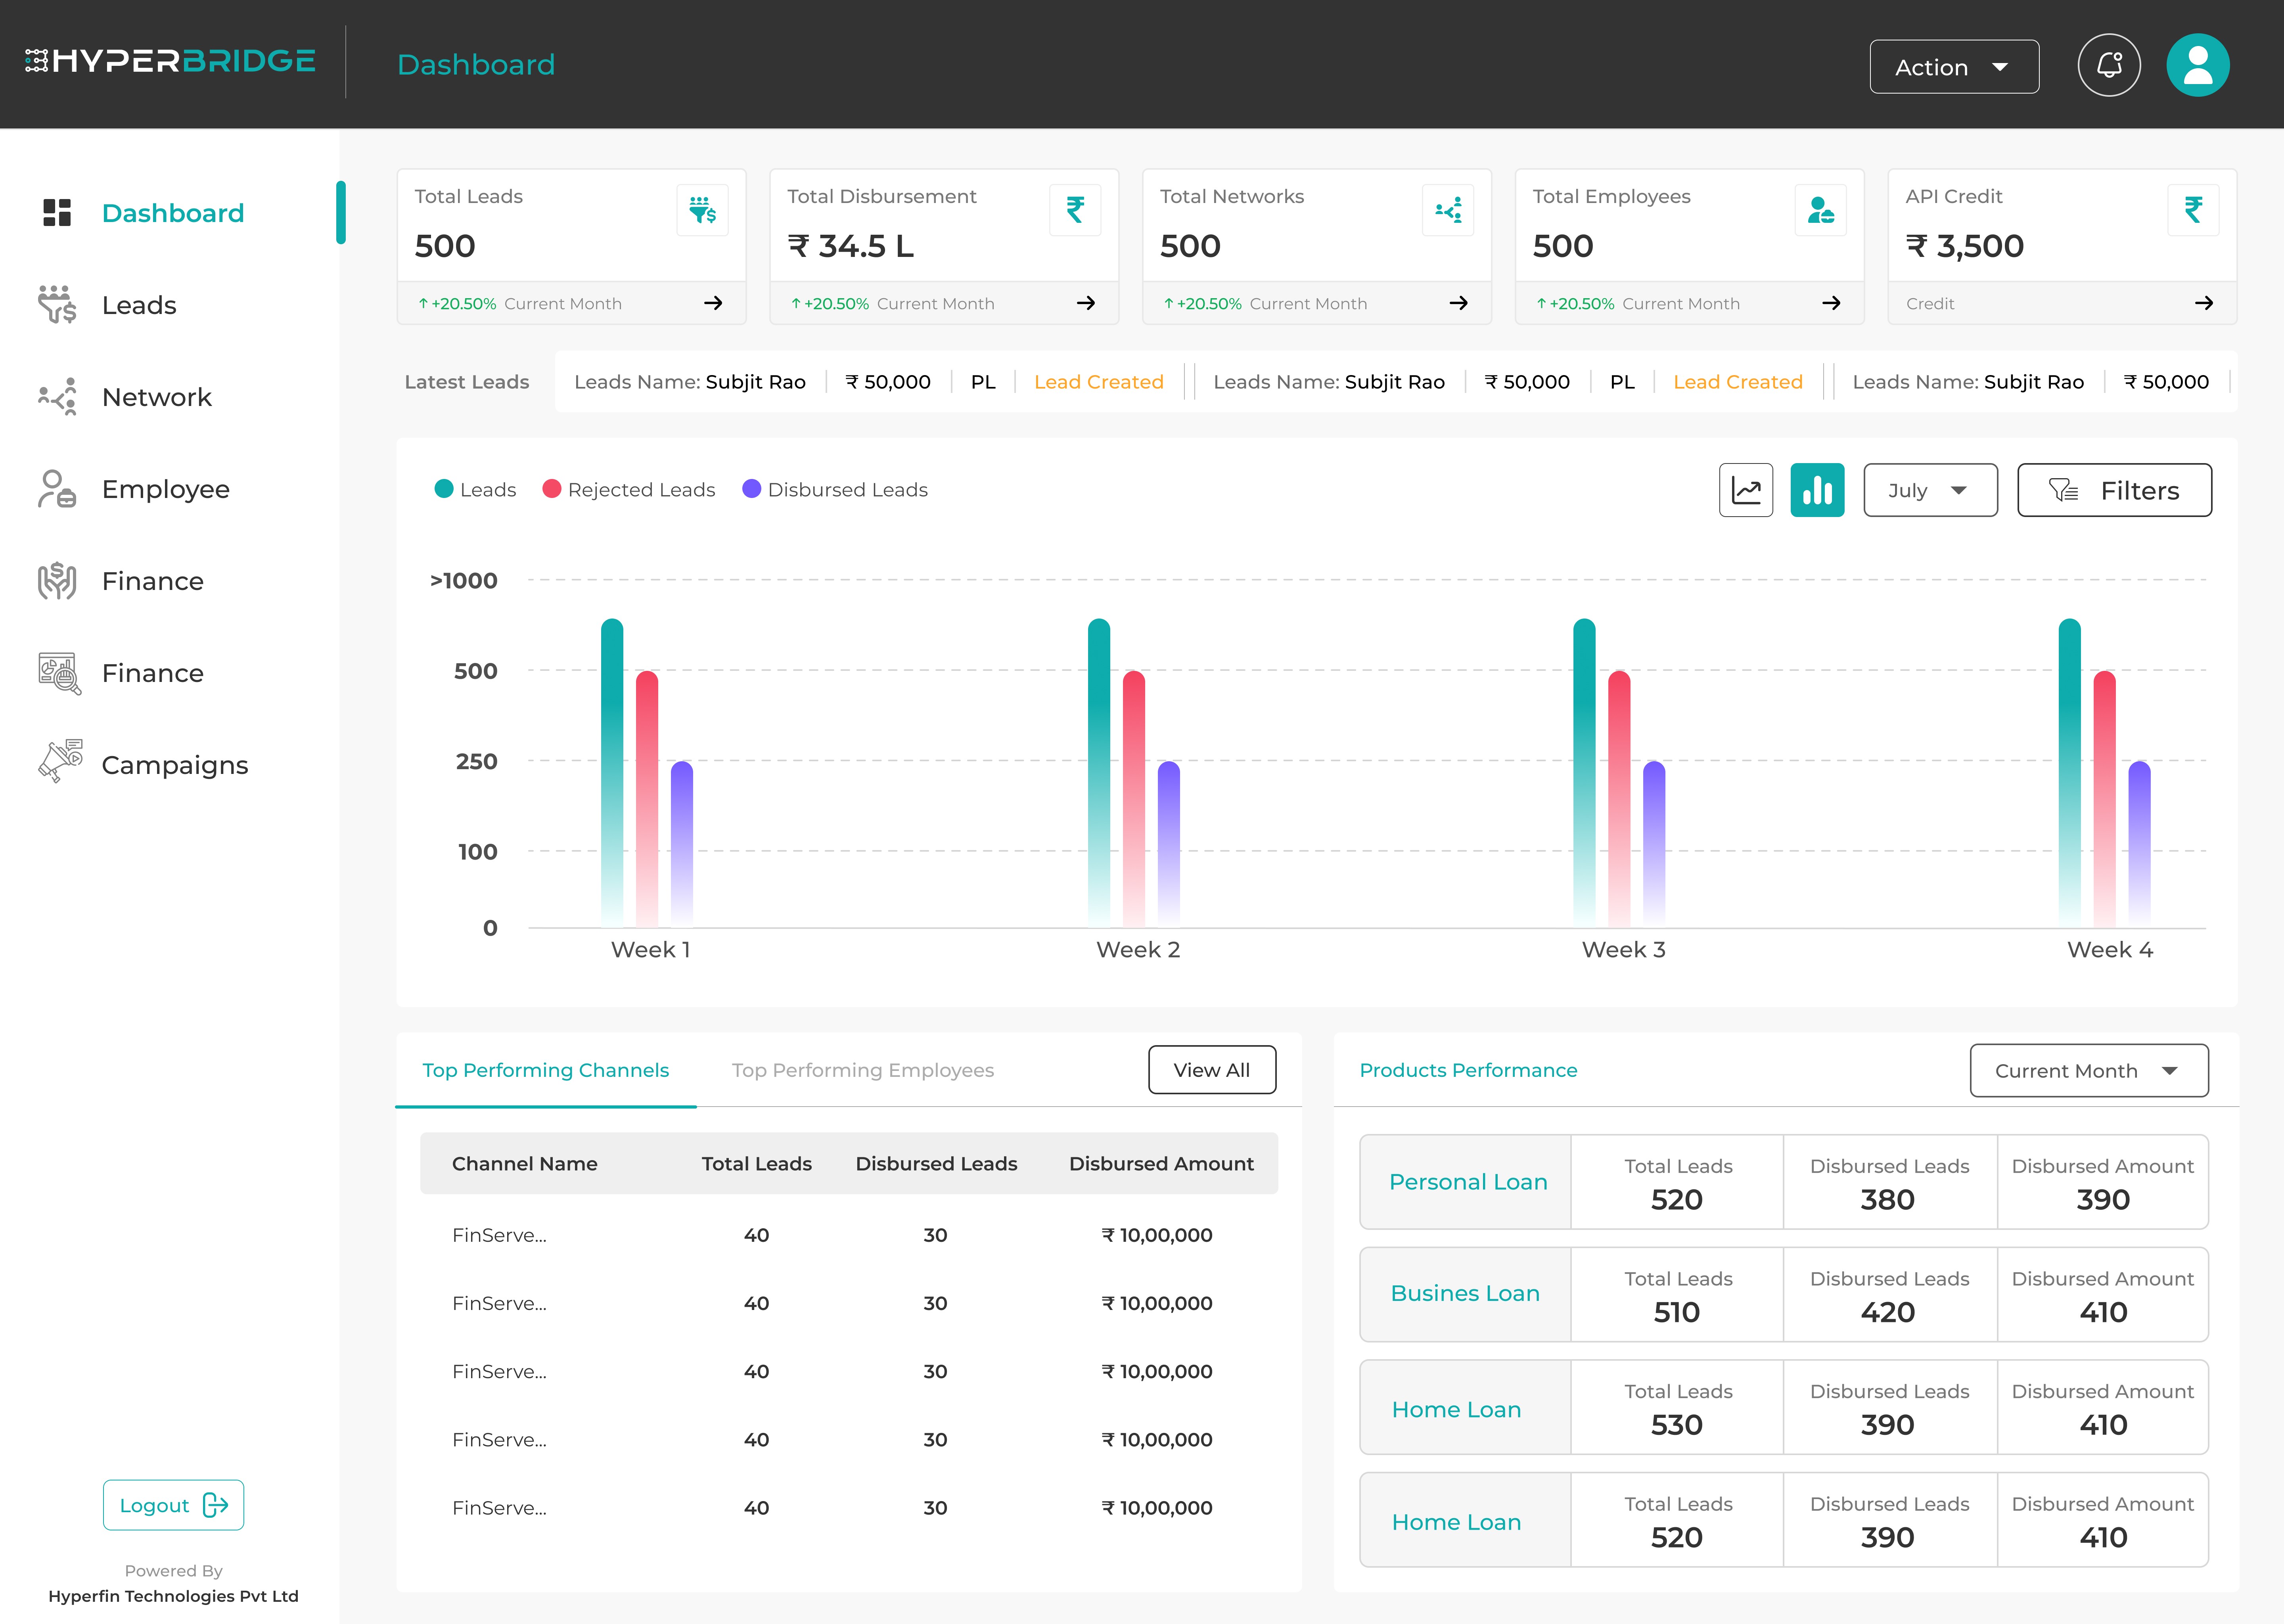Click the View All button
2284x1624 pixels.
(x=1211, y=1069)
